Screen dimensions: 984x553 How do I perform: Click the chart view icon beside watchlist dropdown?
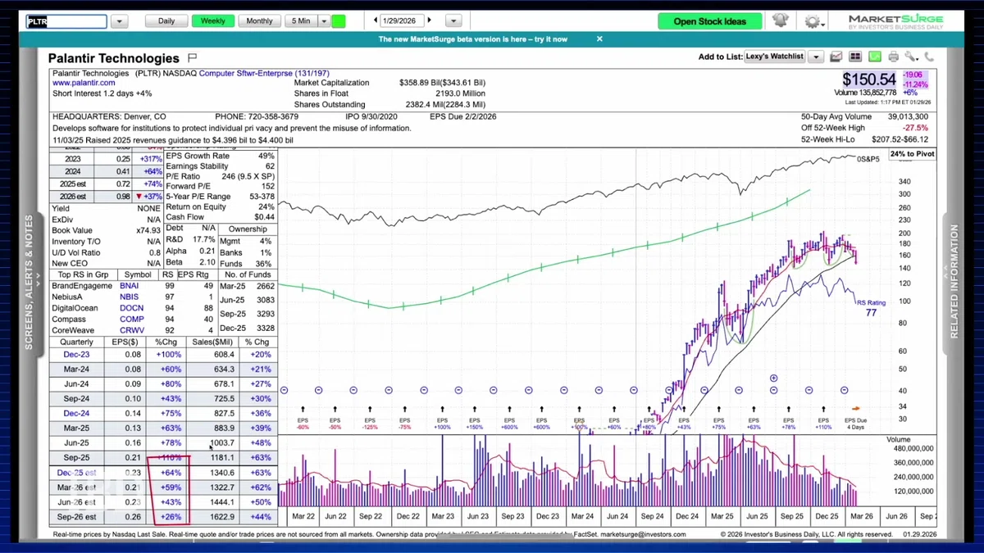click(836, 57)
